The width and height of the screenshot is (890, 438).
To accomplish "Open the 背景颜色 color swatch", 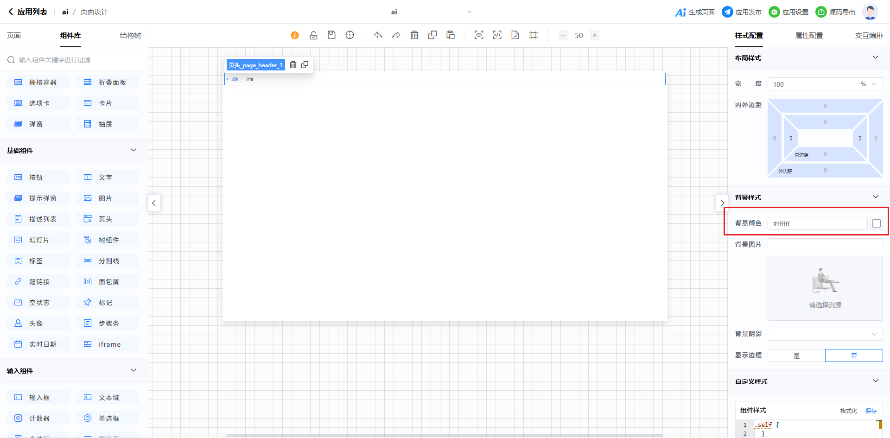I will pos(876,223).
